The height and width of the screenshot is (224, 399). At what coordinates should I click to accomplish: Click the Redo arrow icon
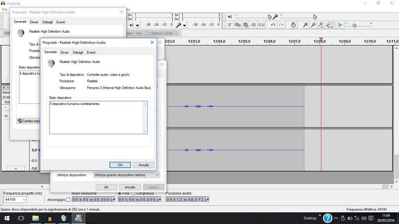[281, 25]
